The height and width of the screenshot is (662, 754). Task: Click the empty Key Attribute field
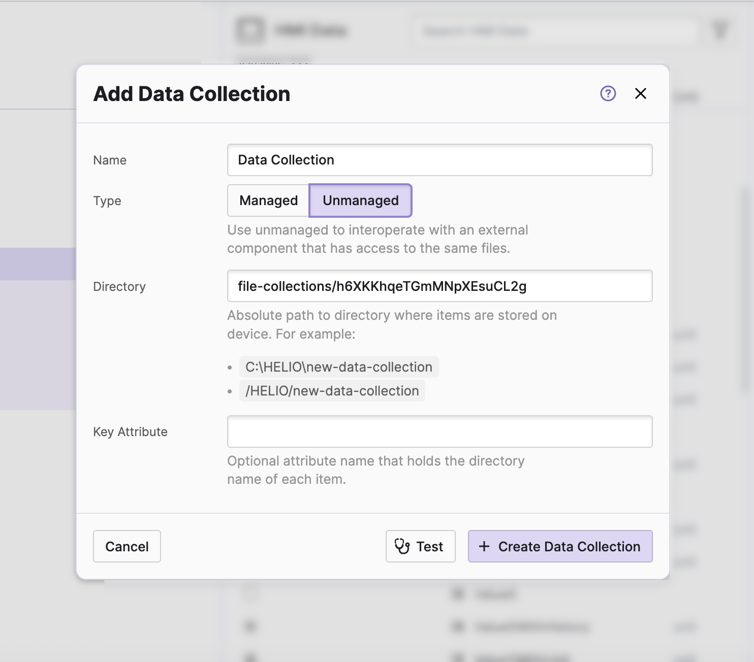[x=439, y=432]
